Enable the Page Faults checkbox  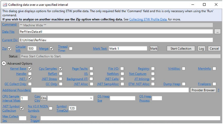pos(91,69)
